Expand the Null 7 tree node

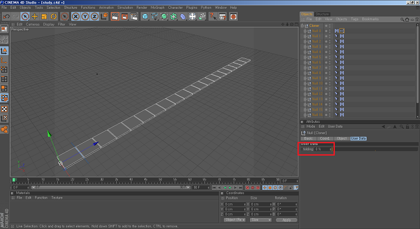coord(305,68)
